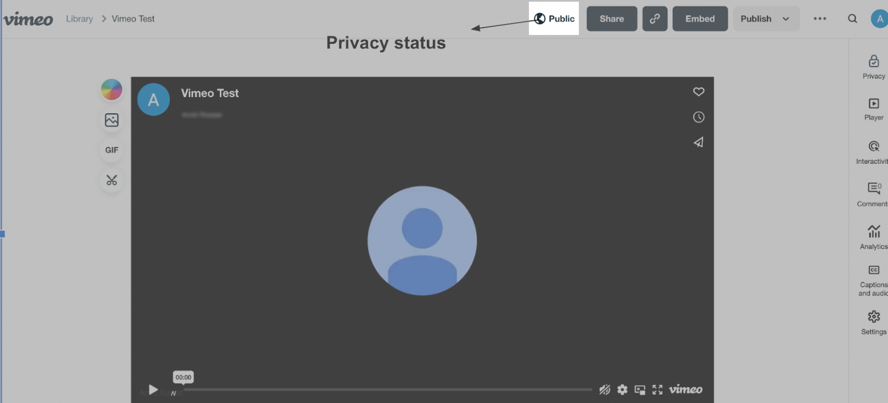Click the video progress bar
Screen dimensions: 888x403
(x=387, y=390)
